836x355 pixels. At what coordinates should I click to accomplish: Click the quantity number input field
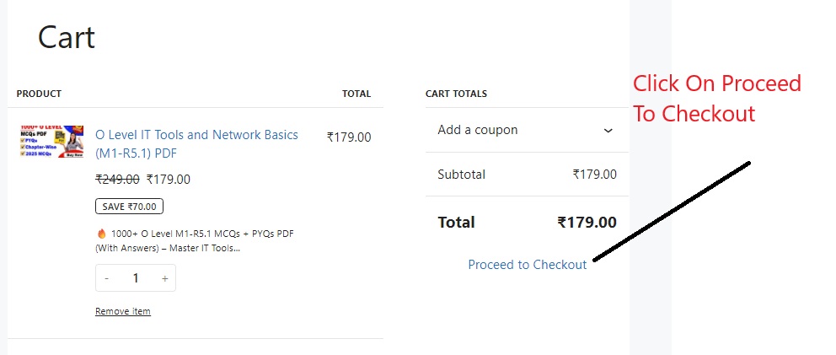[136, 278]
